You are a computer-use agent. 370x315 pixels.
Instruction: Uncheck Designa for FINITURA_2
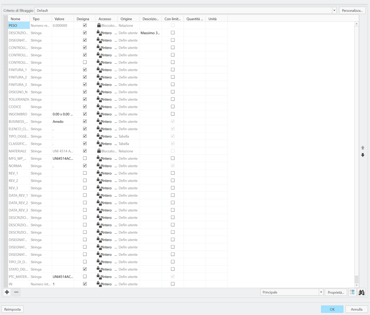pos(85,77)
